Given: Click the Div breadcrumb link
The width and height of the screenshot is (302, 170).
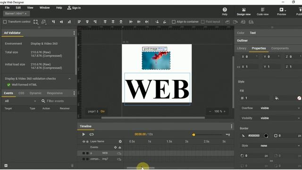Looking at the screenshot, I should (x=103, y=111).
